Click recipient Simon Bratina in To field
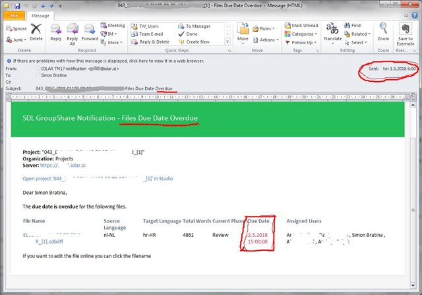The image size is (422, 295). click(53, 75)
